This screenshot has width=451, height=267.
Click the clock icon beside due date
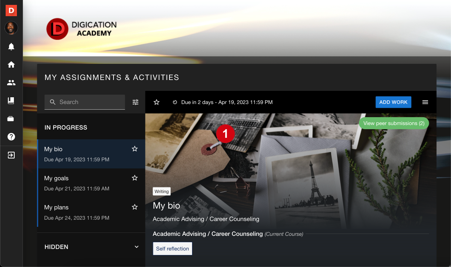(175, 102)
